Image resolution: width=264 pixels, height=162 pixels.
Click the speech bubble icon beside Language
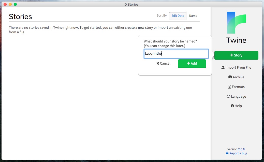(228, 97)
